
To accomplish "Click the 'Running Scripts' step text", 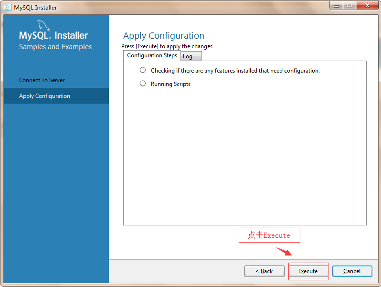I will pos(170,84).
